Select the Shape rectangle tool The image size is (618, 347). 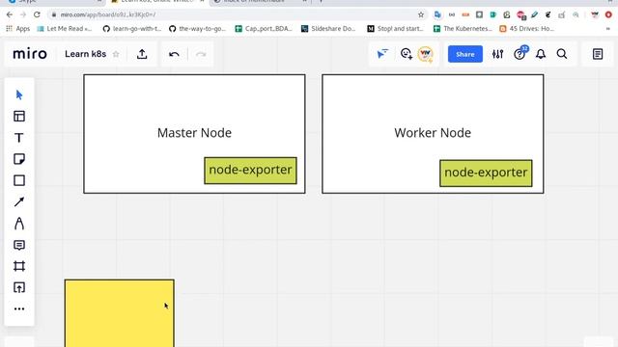pyautogui.click(x=19, y=180)
